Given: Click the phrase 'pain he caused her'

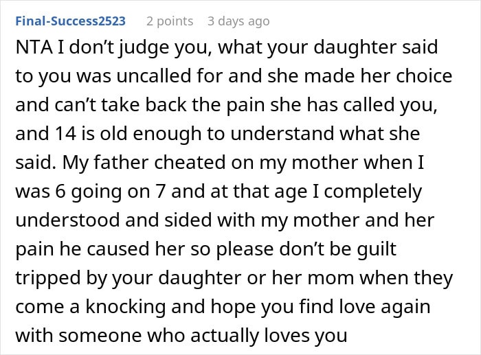Looking at the screenshot, I should (100, 249).
